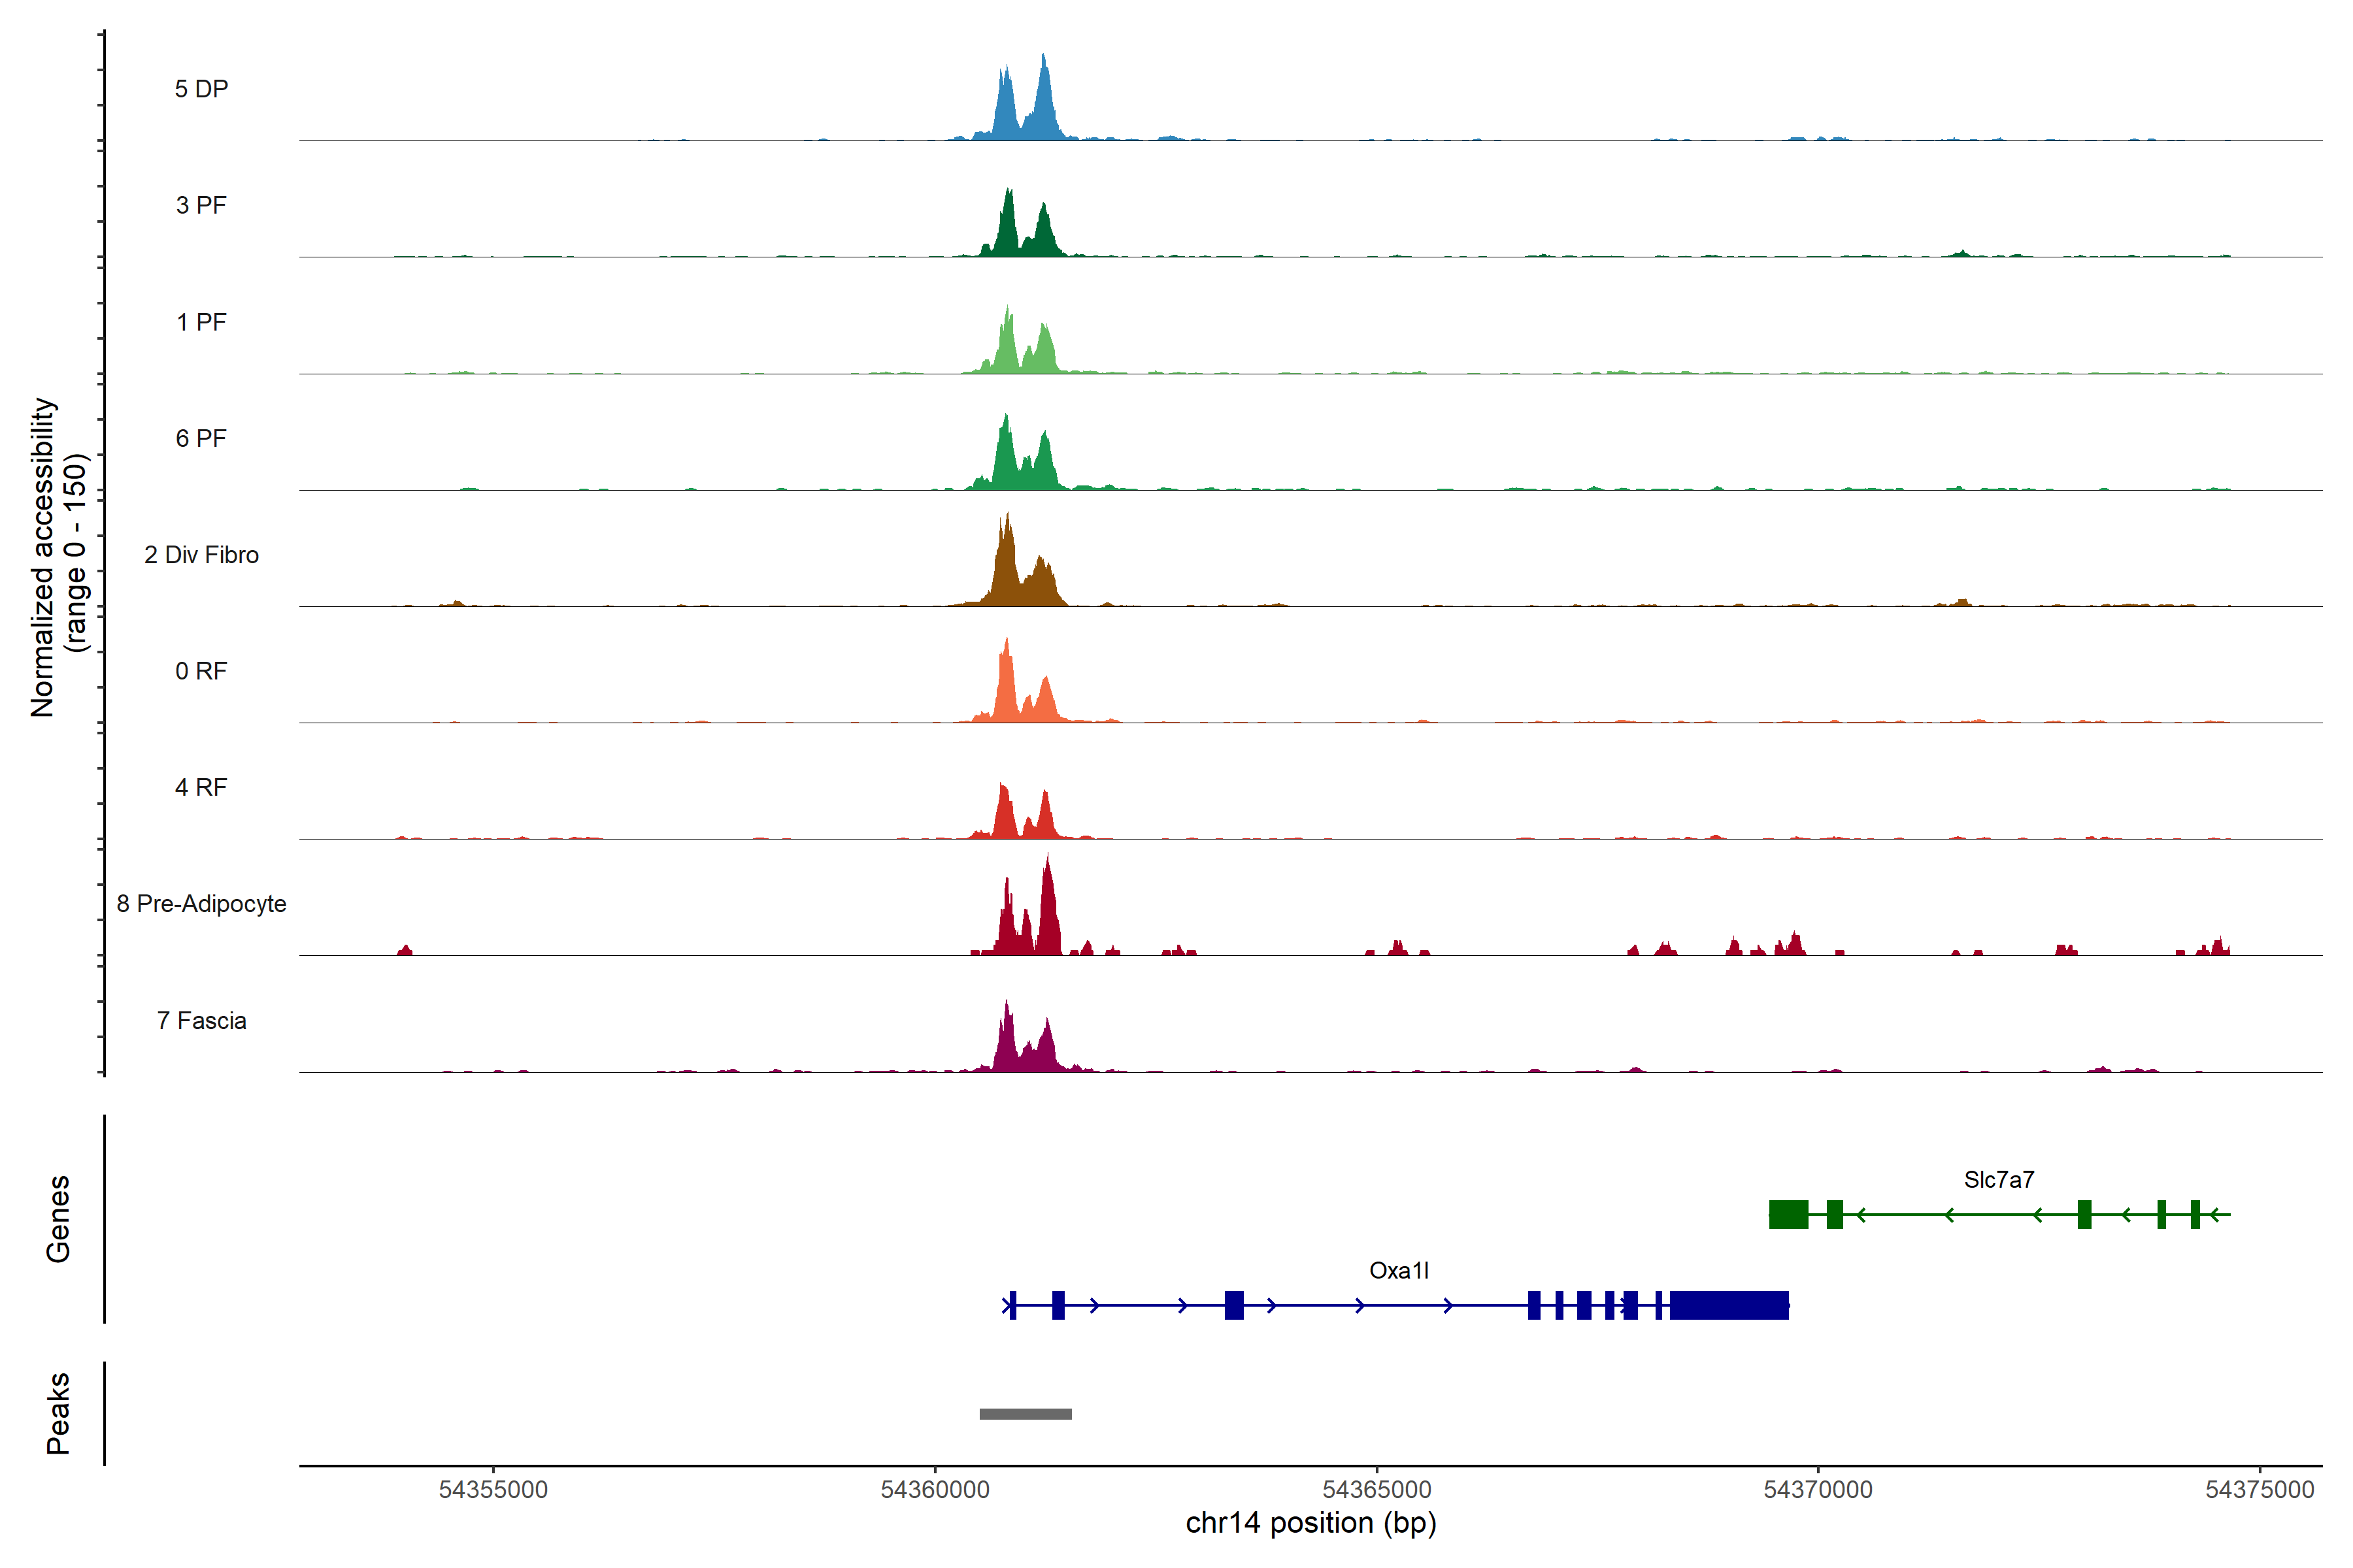Click the 3 PF track label

coord(201,205)
